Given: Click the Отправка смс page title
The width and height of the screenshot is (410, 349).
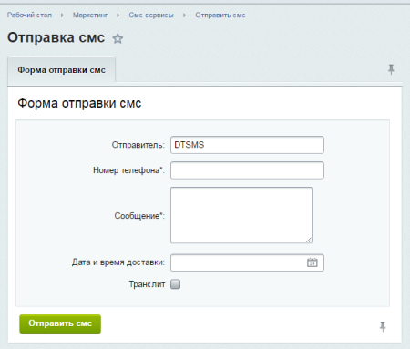Looking at the screenshot, I should (56, 38).
